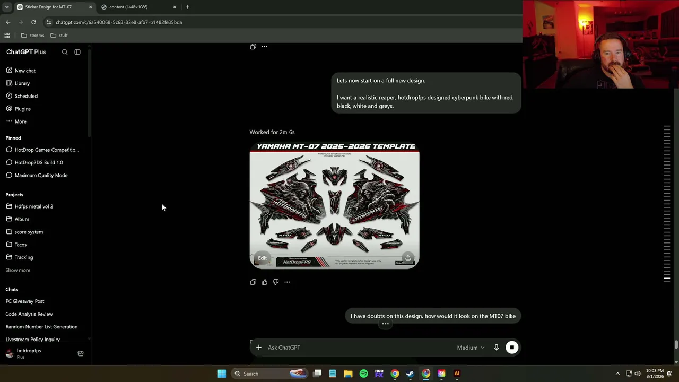Image resolution: width=679 pixels, height=382 pixels.
Task: Copy the image response below the template
Action: tap(253, 282)
